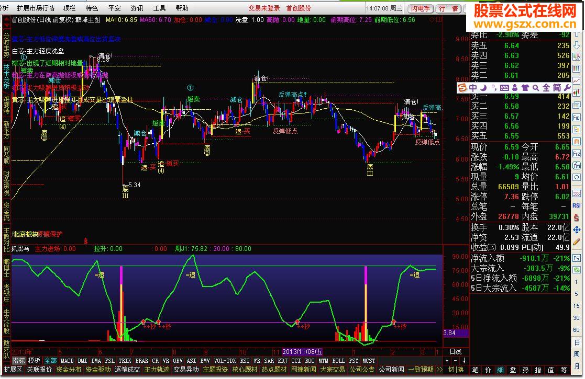Viewport: 585px width, 379px height.
Task: Click the 2013/11/08/五 date marker on timeline
Action: 302,351
